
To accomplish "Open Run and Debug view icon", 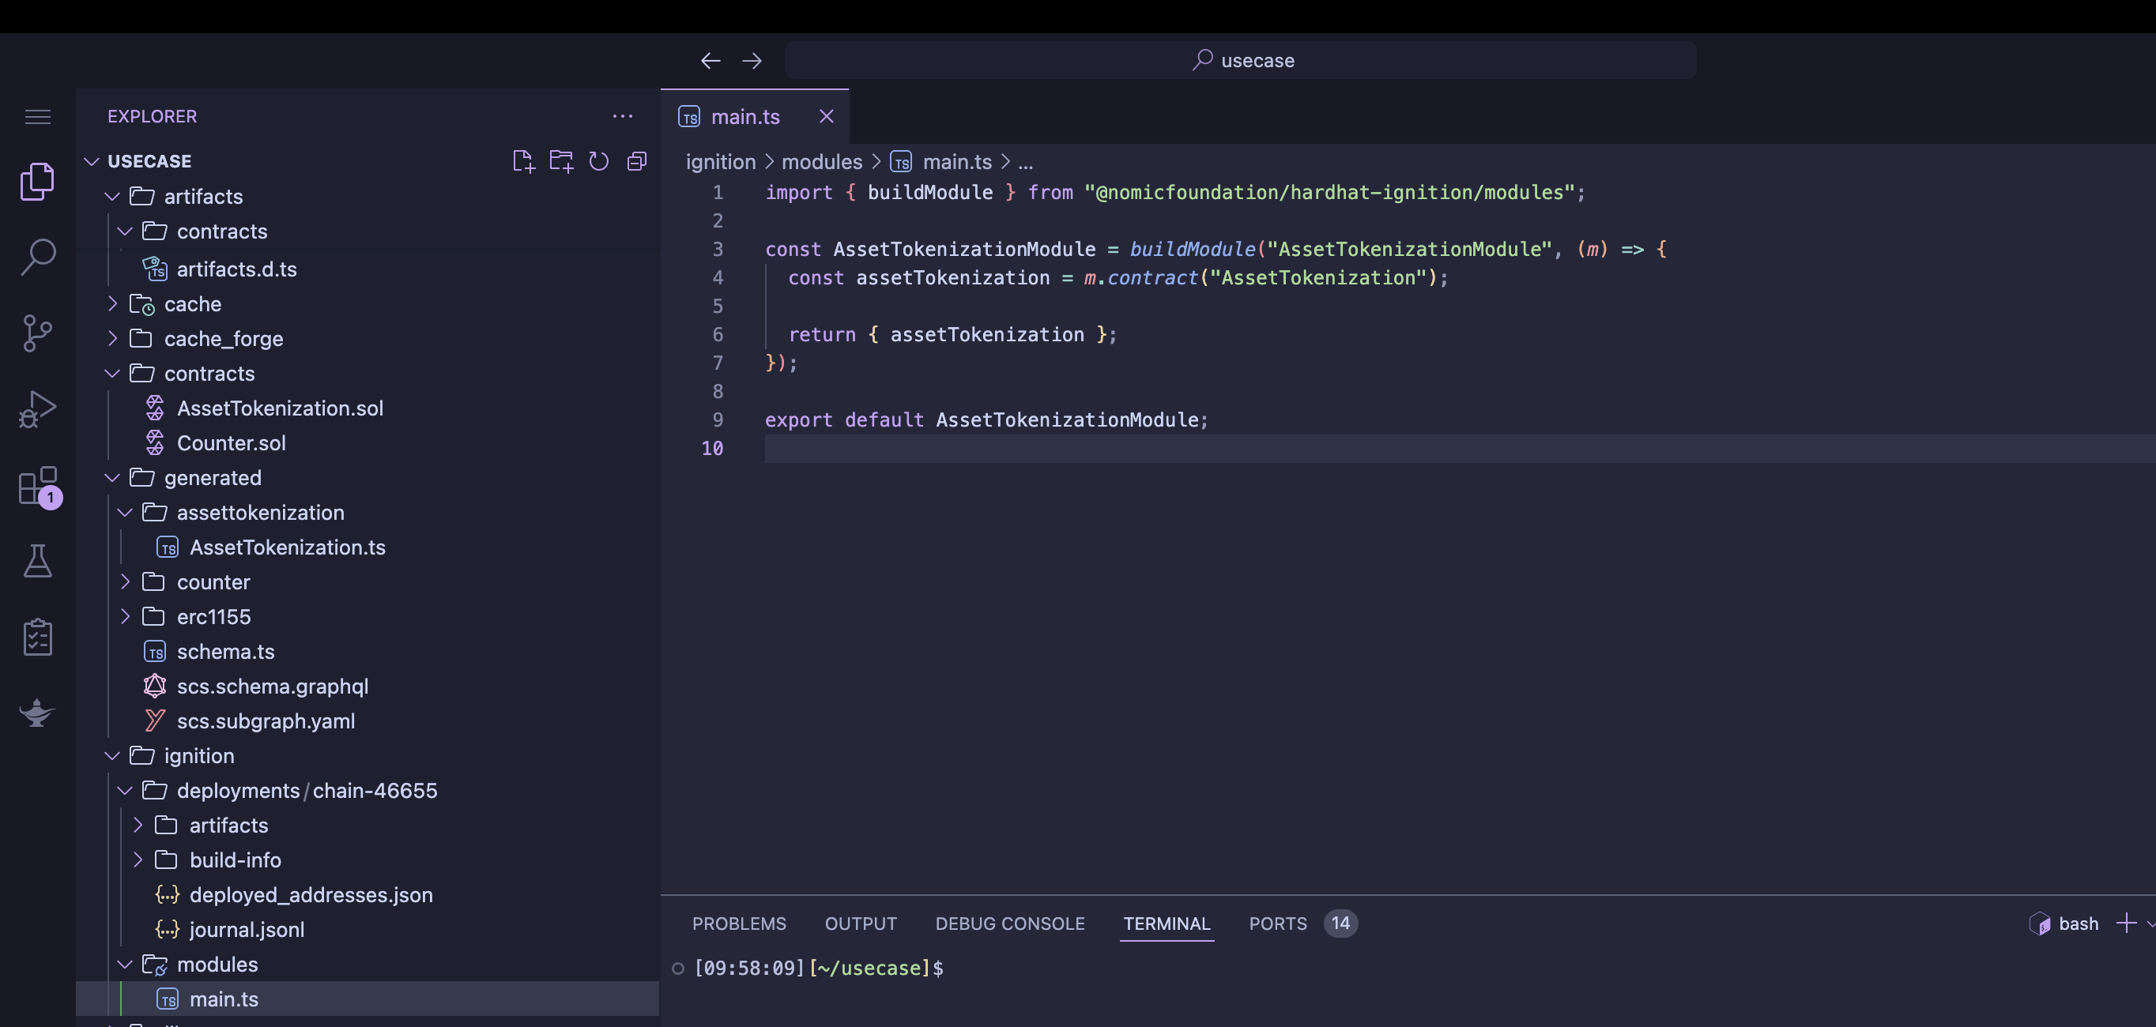I will point(38,409).
